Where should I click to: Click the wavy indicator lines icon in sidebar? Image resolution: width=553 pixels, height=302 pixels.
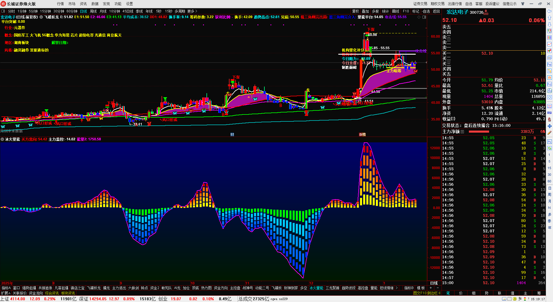pyautogui.click(x=550, y=106)
